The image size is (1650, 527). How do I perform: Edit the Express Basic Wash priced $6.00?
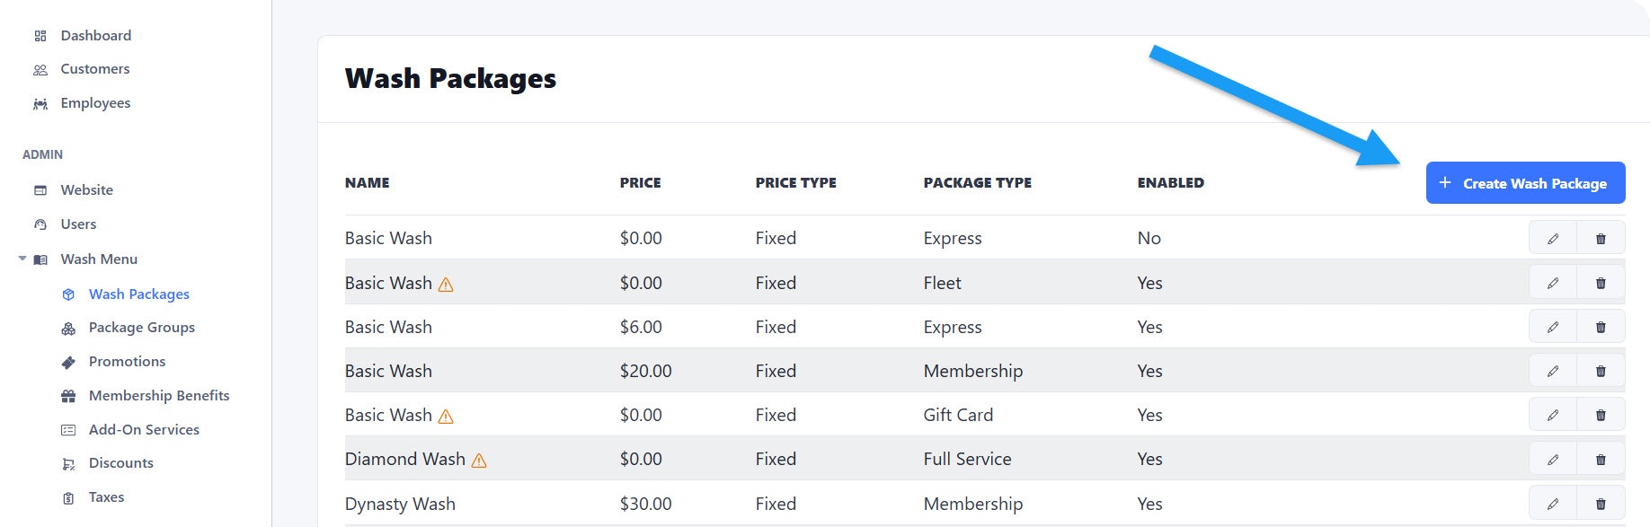coord(1553,327)
